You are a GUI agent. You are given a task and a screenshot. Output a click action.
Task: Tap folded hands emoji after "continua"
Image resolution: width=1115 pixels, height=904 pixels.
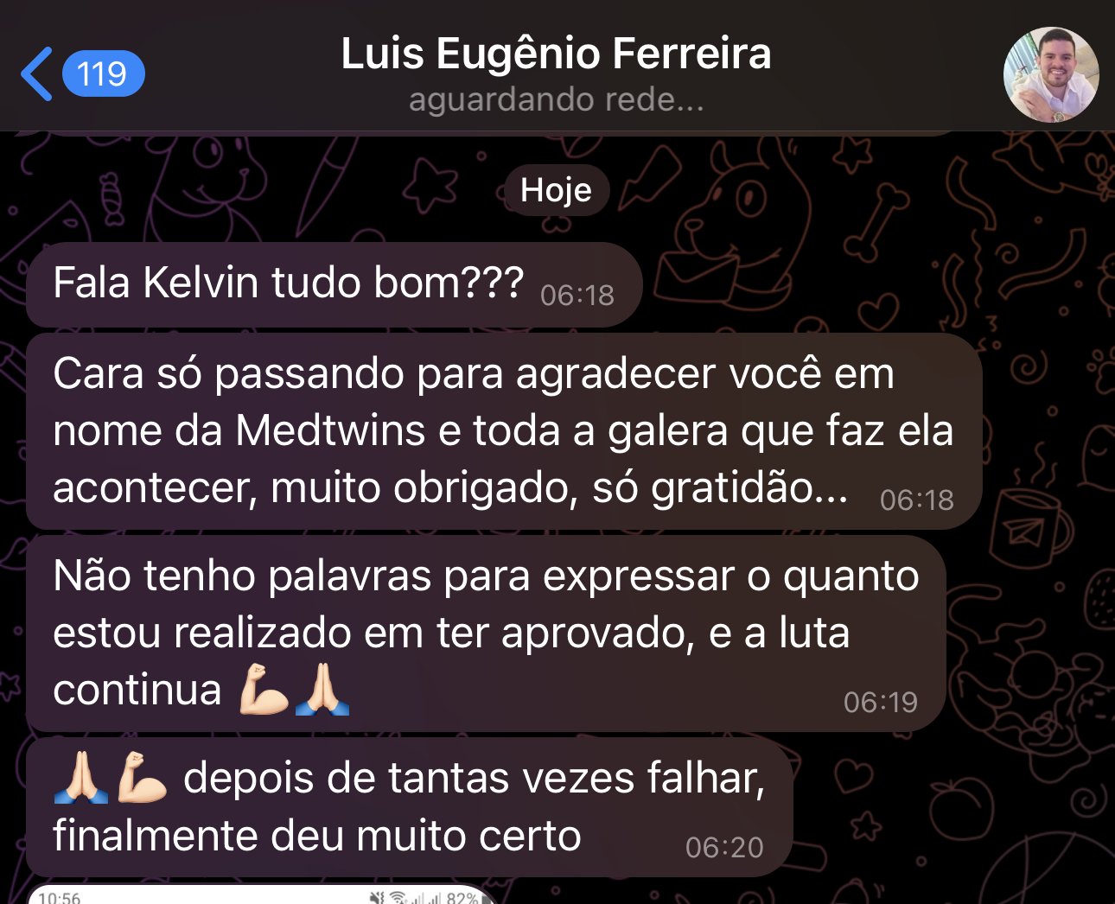322,689
